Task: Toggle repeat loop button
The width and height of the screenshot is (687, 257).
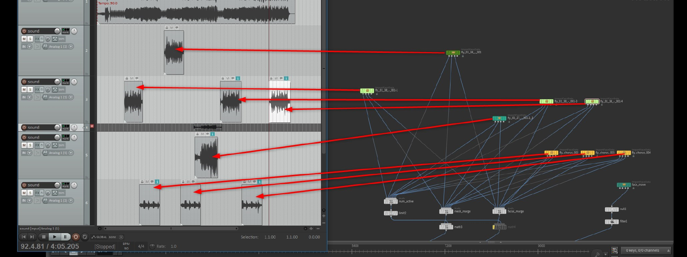Action: [x=85, y=237]
